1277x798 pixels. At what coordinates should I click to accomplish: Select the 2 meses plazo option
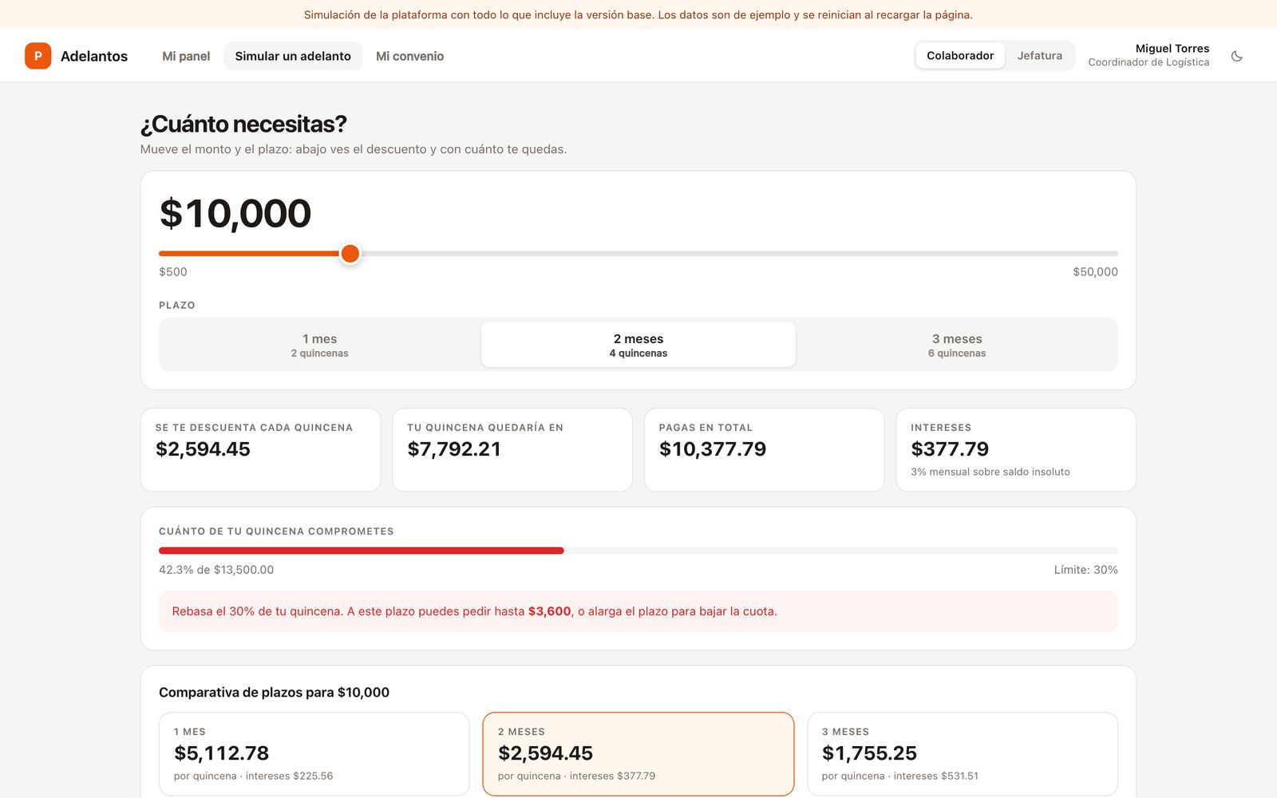pyautogui.click(x=638, y=345)
